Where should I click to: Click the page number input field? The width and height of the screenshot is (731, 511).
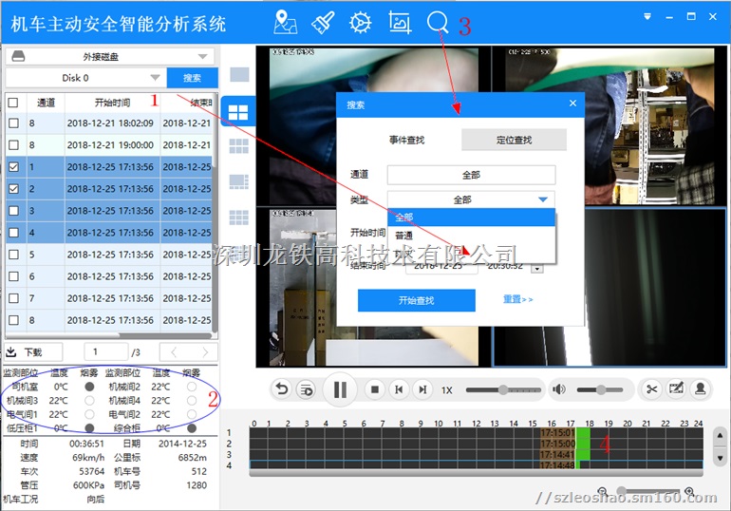click(105, 352)
